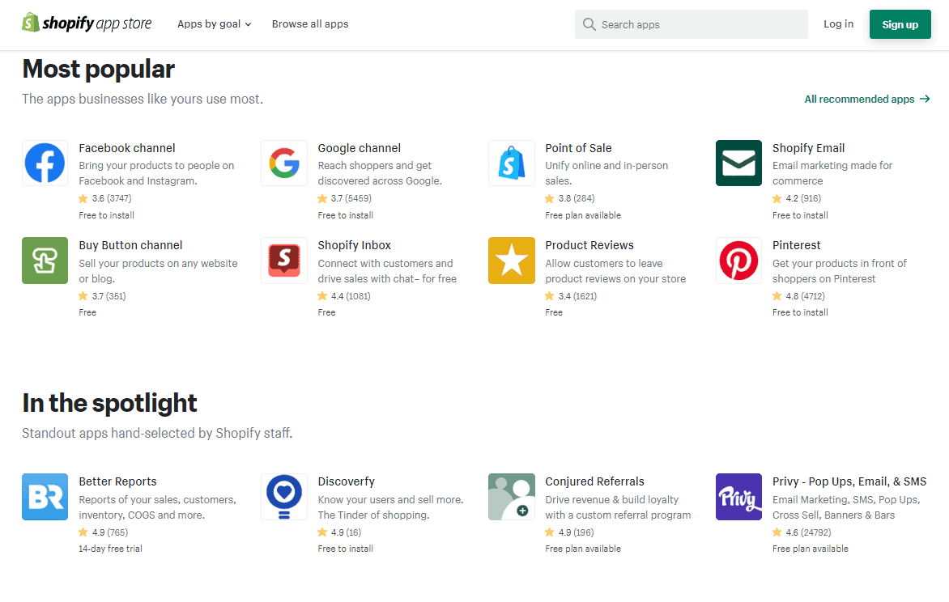
Task: Click the Shopify Email 4.2 (916) rating
Action: [x=797, y=198]
